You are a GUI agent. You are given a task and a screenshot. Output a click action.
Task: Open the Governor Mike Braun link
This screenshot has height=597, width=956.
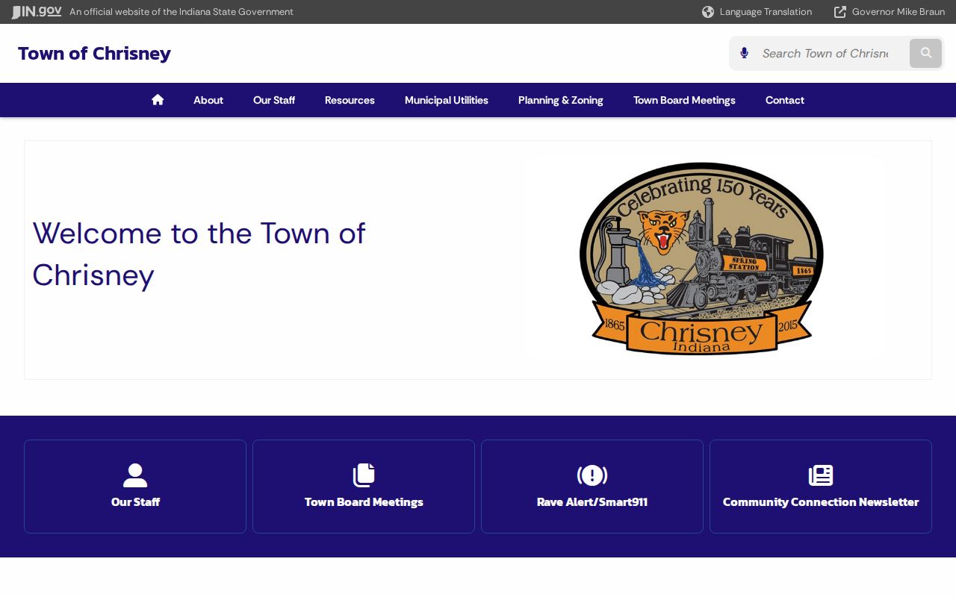[898, 12]
